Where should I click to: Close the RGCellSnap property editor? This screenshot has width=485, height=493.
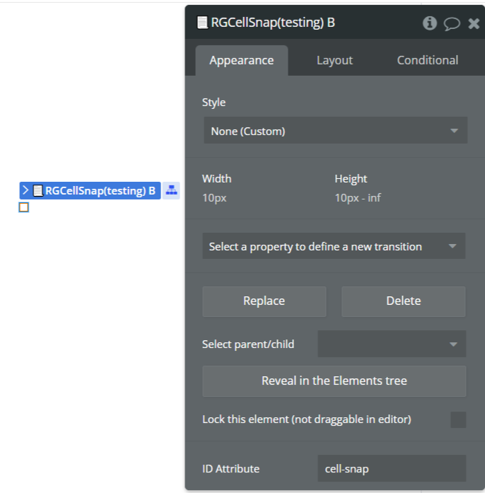pos(474,23)
